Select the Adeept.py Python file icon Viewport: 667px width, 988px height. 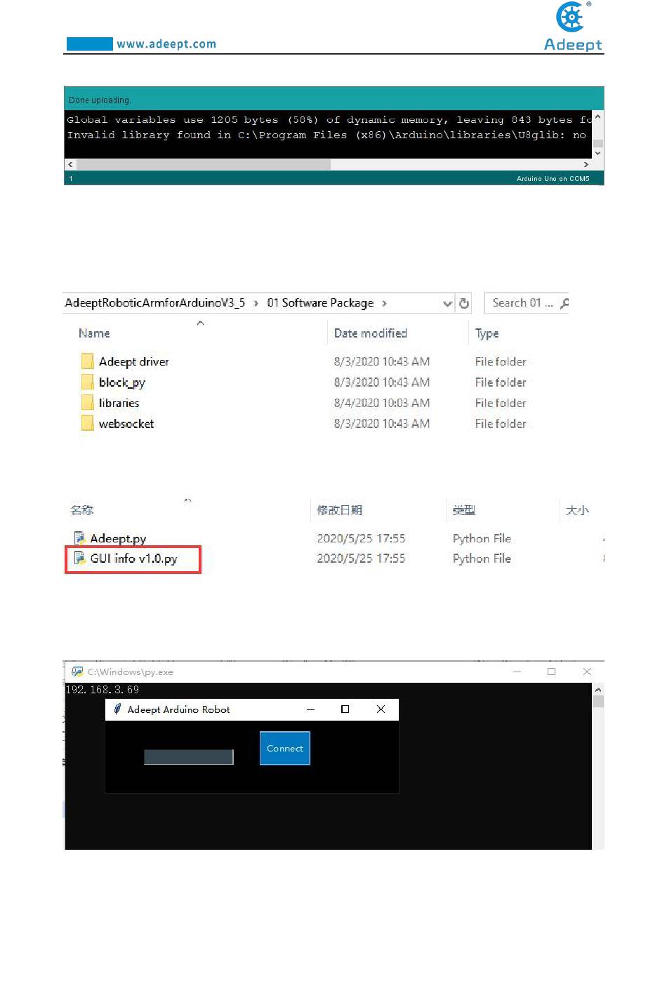[80, 538]
